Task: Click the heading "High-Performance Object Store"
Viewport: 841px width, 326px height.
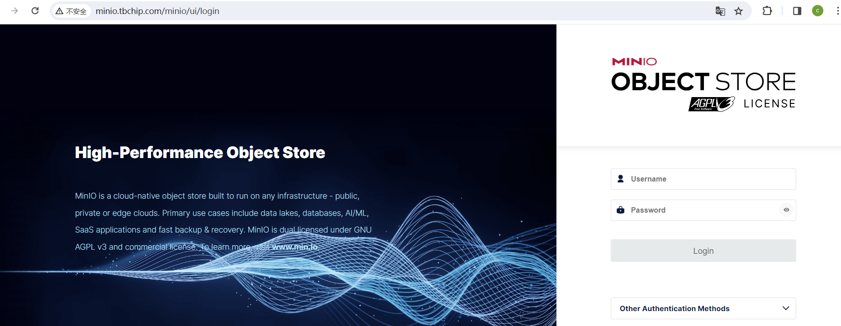Action: pyautogui.click(x=200, y=153)
